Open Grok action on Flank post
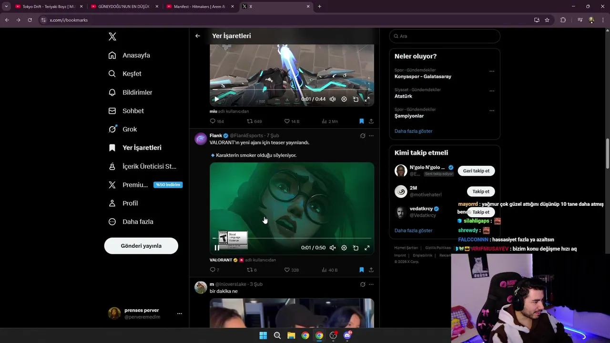Image resolution: width=610 pixels, height=343 pixels. click(x=363, y=136)
